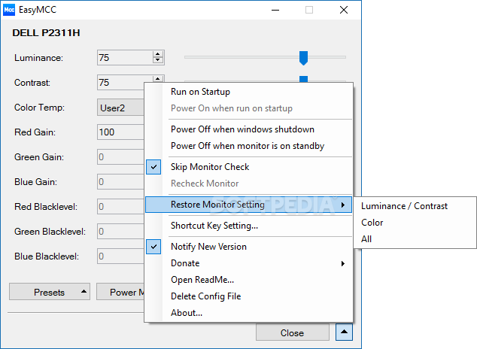Click the Red Blacklevel label
This screenshot has width=477, height=349.
[46, 207]
